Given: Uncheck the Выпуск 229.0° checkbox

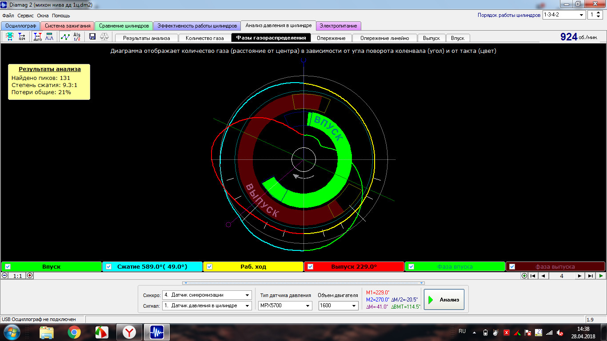Looking at the screenshot, I should (x=311, y=267).
